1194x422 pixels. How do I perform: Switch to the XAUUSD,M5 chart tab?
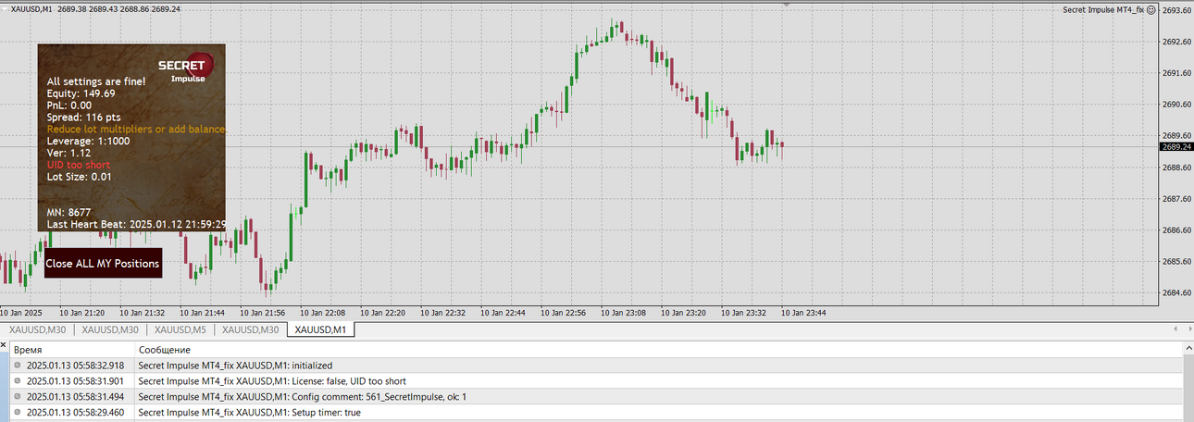(180, 329)
